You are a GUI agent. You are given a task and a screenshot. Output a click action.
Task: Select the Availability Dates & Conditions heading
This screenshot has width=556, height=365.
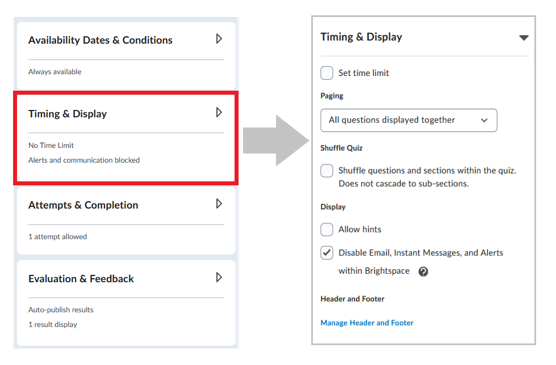tap(101, 40)
